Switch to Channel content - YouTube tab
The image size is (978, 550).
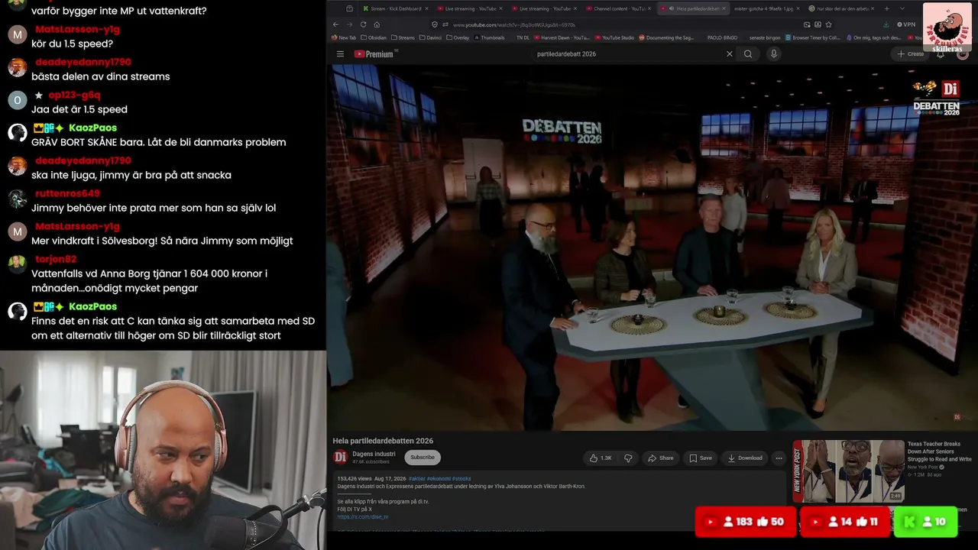618,8
